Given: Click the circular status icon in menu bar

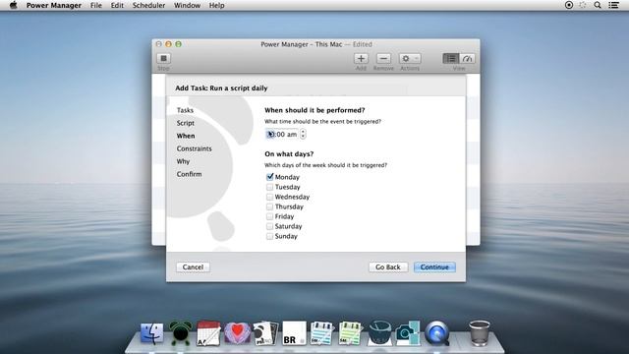Looking at the screenshot, I should pos(569,5).
